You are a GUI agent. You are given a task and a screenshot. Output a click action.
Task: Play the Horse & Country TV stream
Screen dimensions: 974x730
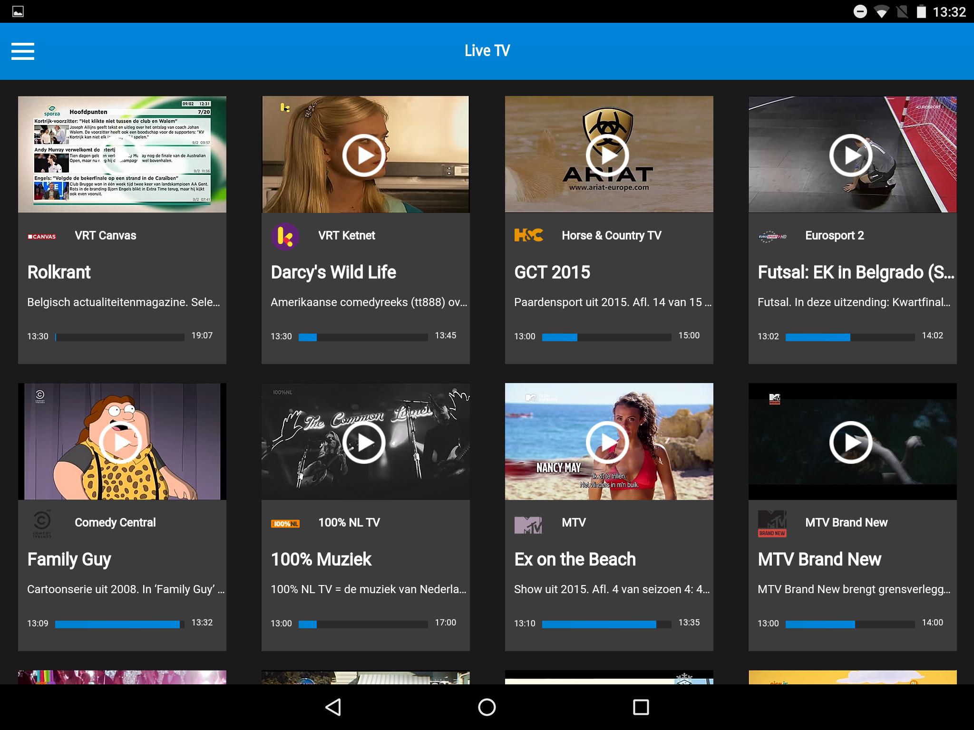(607, 155)
